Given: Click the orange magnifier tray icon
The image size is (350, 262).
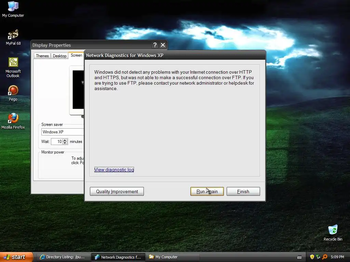Looking at the screenshot, I should click(325, 257).
